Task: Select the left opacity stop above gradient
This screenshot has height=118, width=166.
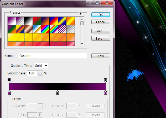Action: click(9, 80)
